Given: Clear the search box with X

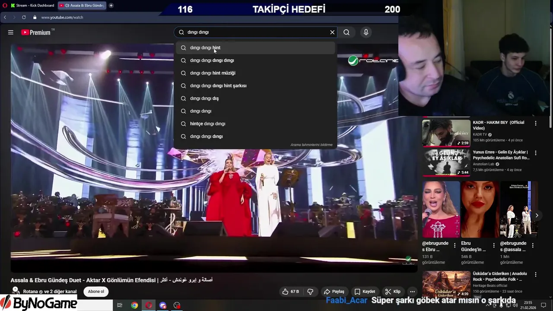Looking at the screenshot, I should (332, 32).
